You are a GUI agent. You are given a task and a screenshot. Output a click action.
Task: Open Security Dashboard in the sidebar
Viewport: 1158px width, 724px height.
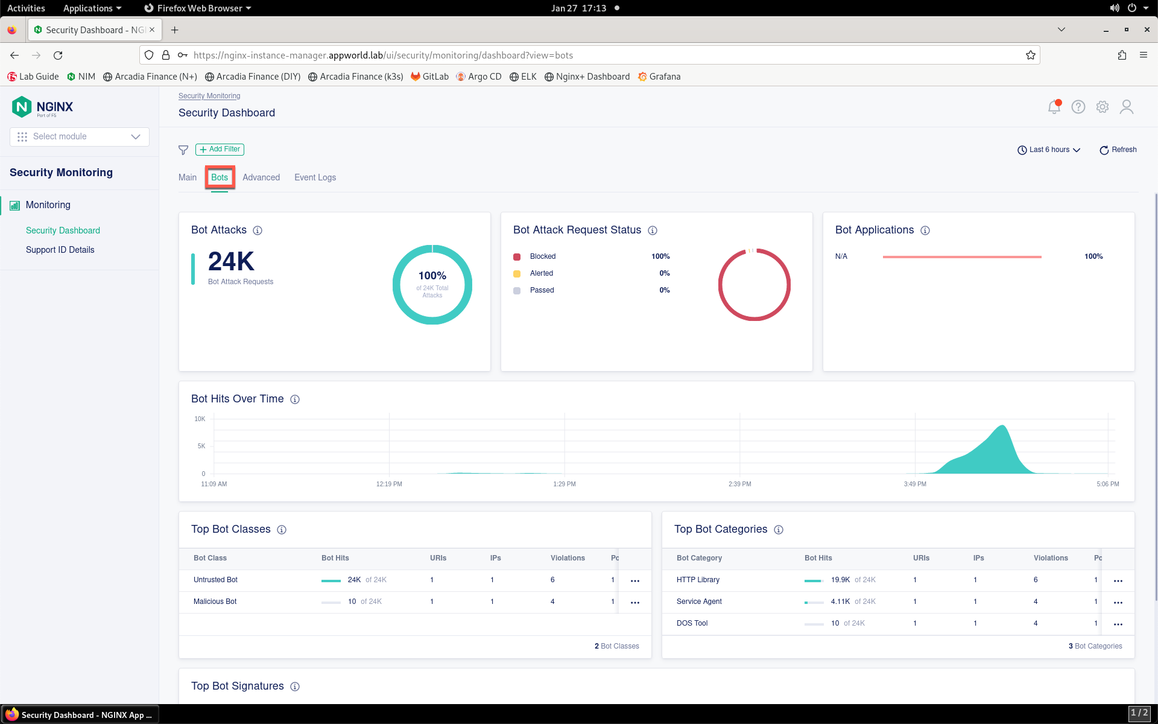point(63,230)
